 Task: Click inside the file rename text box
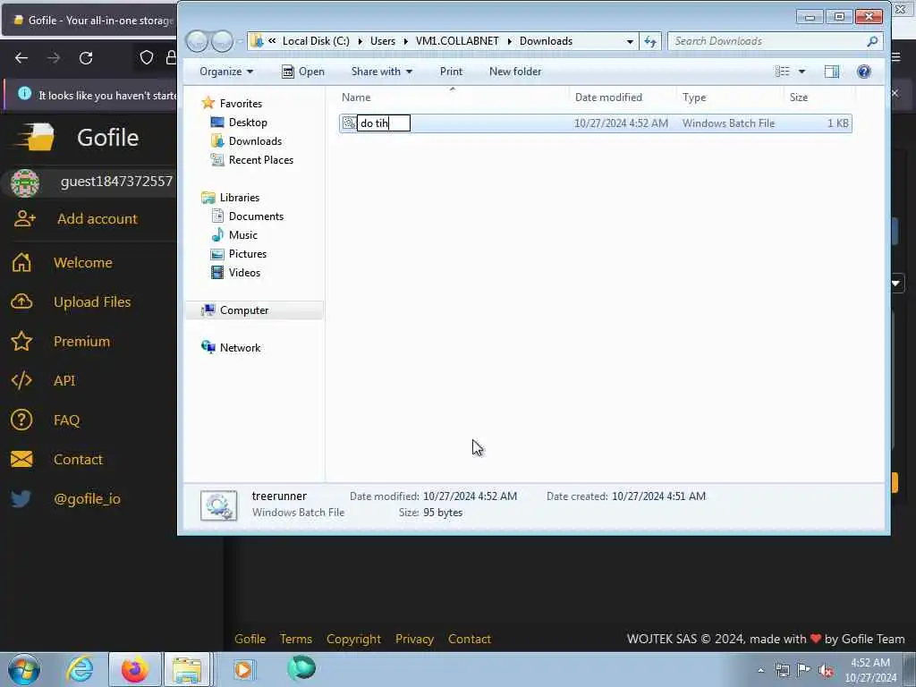384,123
